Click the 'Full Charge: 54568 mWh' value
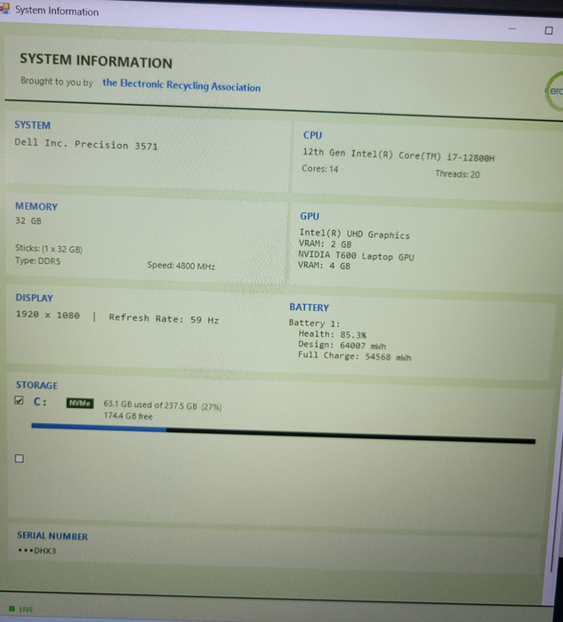This screenshot has height=622, width=563. click(x=355, y=356)
